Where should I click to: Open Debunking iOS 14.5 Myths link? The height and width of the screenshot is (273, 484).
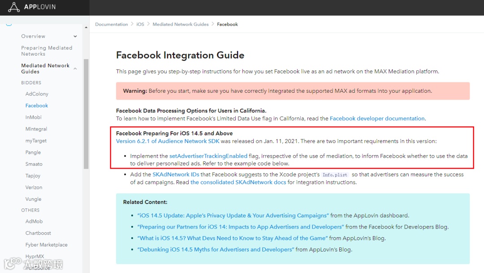(x=216, y=250)
